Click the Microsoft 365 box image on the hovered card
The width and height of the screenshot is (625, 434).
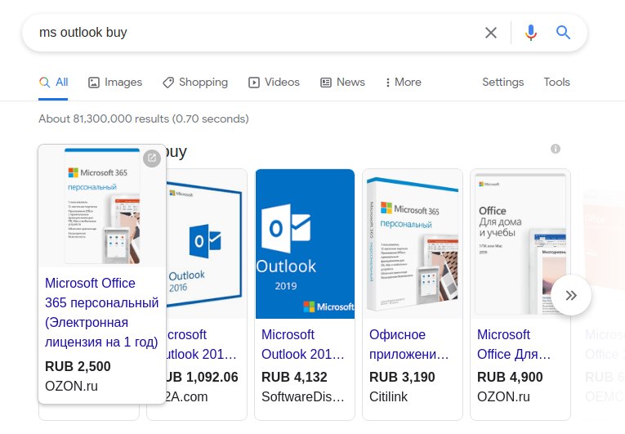[102, 206]
